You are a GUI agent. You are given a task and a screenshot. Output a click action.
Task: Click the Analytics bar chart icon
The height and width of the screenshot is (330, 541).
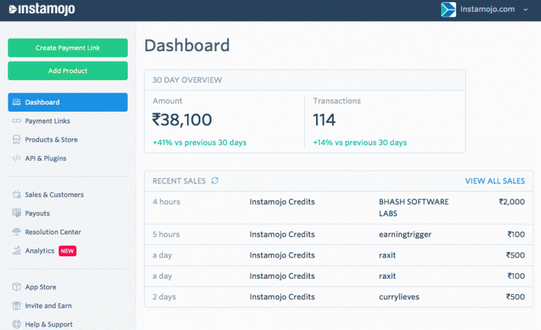click(17, 251)
